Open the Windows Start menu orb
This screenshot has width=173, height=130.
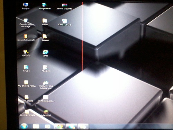pyautogui.click(x=24, y=126)
